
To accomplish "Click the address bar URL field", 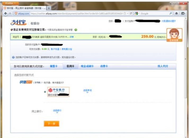I will 77,13.
